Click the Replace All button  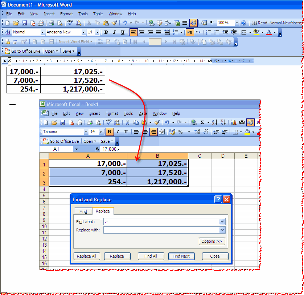[87, 256]
